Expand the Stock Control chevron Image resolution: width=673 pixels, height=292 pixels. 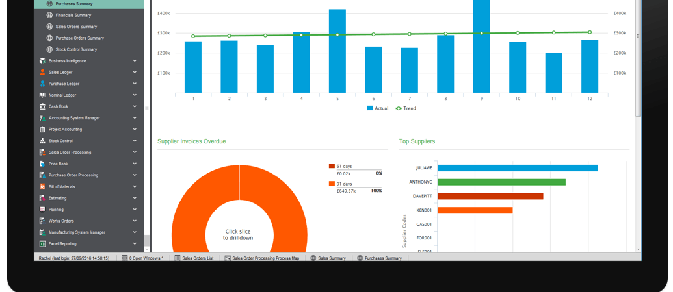(x=135, y=141)
